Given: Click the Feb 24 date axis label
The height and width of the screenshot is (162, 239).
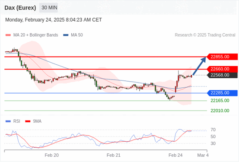Looking at the screenshot, I should point(175,155).
